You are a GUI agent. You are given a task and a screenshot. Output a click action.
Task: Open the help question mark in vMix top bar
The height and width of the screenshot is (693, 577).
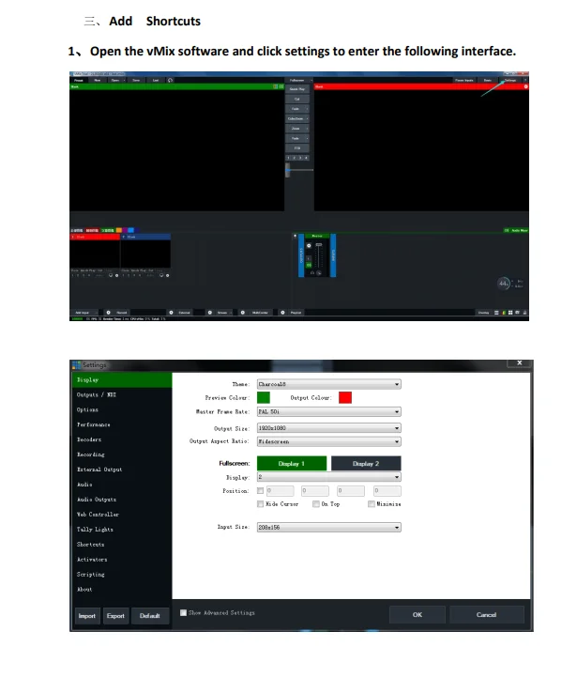point(524,80)
